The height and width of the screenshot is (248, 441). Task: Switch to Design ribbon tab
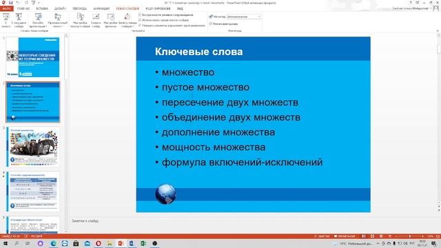pyautogui.click(x=60, y=8)
